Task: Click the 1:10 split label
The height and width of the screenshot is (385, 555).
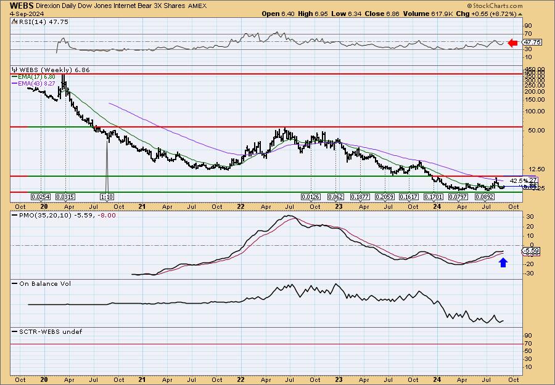Action: (x=107, y=197)
